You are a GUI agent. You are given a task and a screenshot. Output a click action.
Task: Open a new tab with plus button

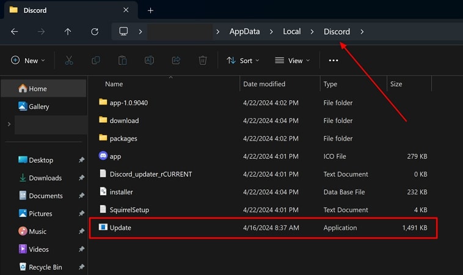tap(150, 10)
